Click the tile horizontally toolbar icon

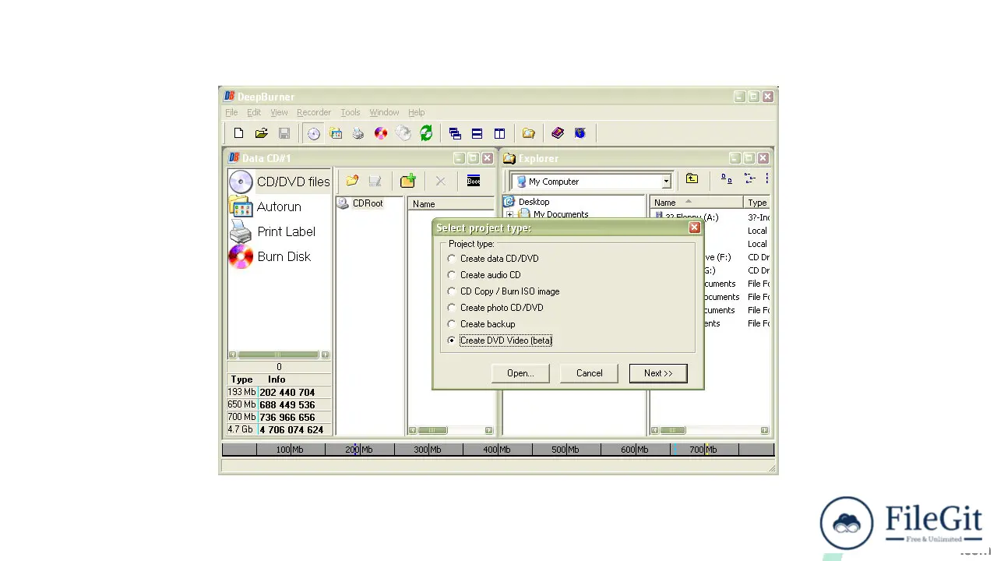(x=477, y=133)
